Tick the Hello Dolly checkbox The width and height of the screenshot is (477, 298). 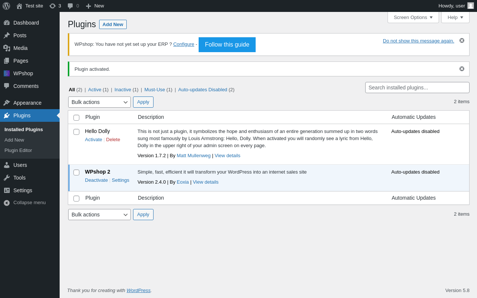76,132
